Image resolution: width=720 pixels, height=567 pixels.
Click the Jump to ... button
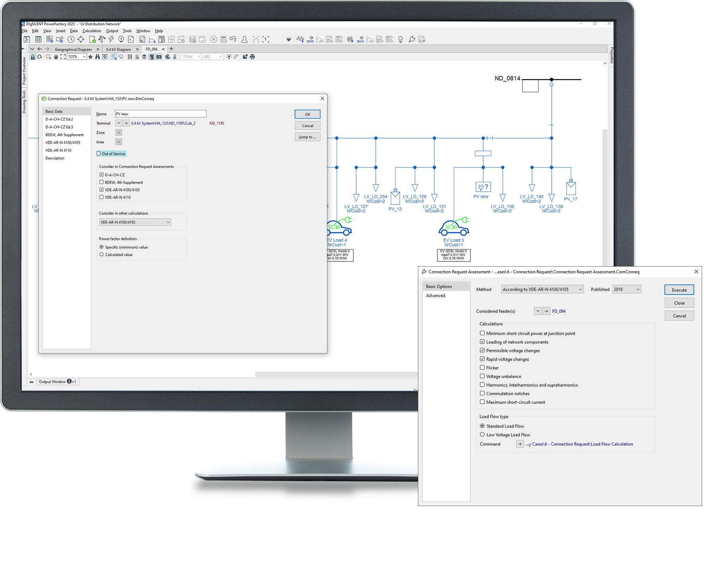pyautogui.click(x=307, y=137)
